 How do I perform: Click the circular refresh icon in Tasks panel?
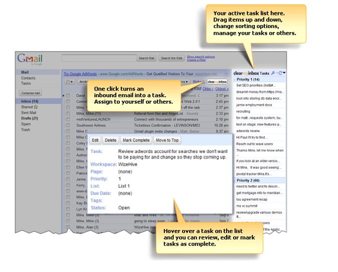tap(280, 73)
